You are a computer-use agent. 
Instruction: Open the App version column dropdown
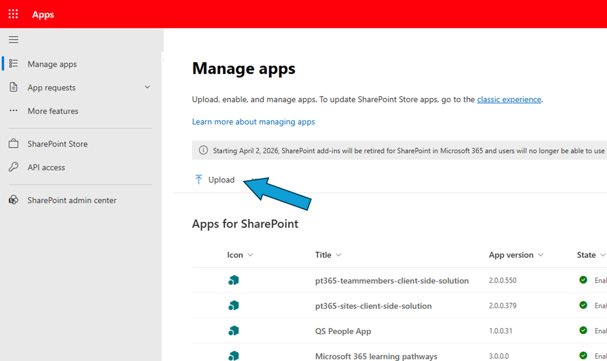541,255
